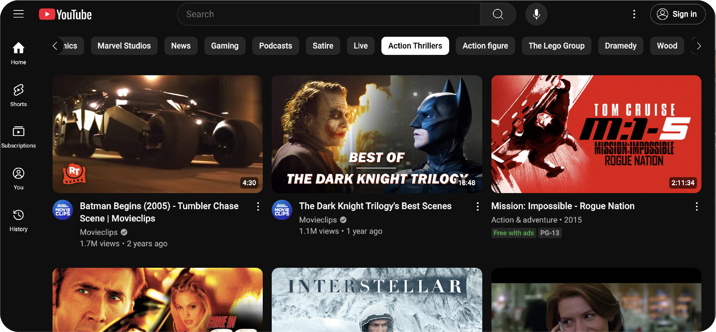The image size is (716, 332).
Task: Select The Lego Group chip
Action: [x=557, y=46]
